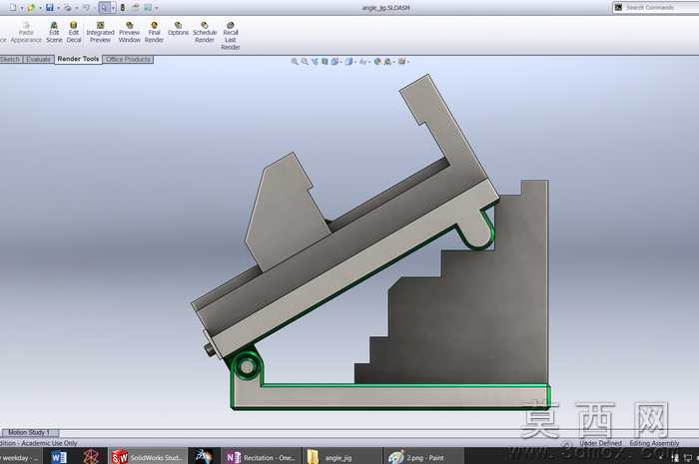
Task: Open Word from the taskbar
Action: coord(58,457)
